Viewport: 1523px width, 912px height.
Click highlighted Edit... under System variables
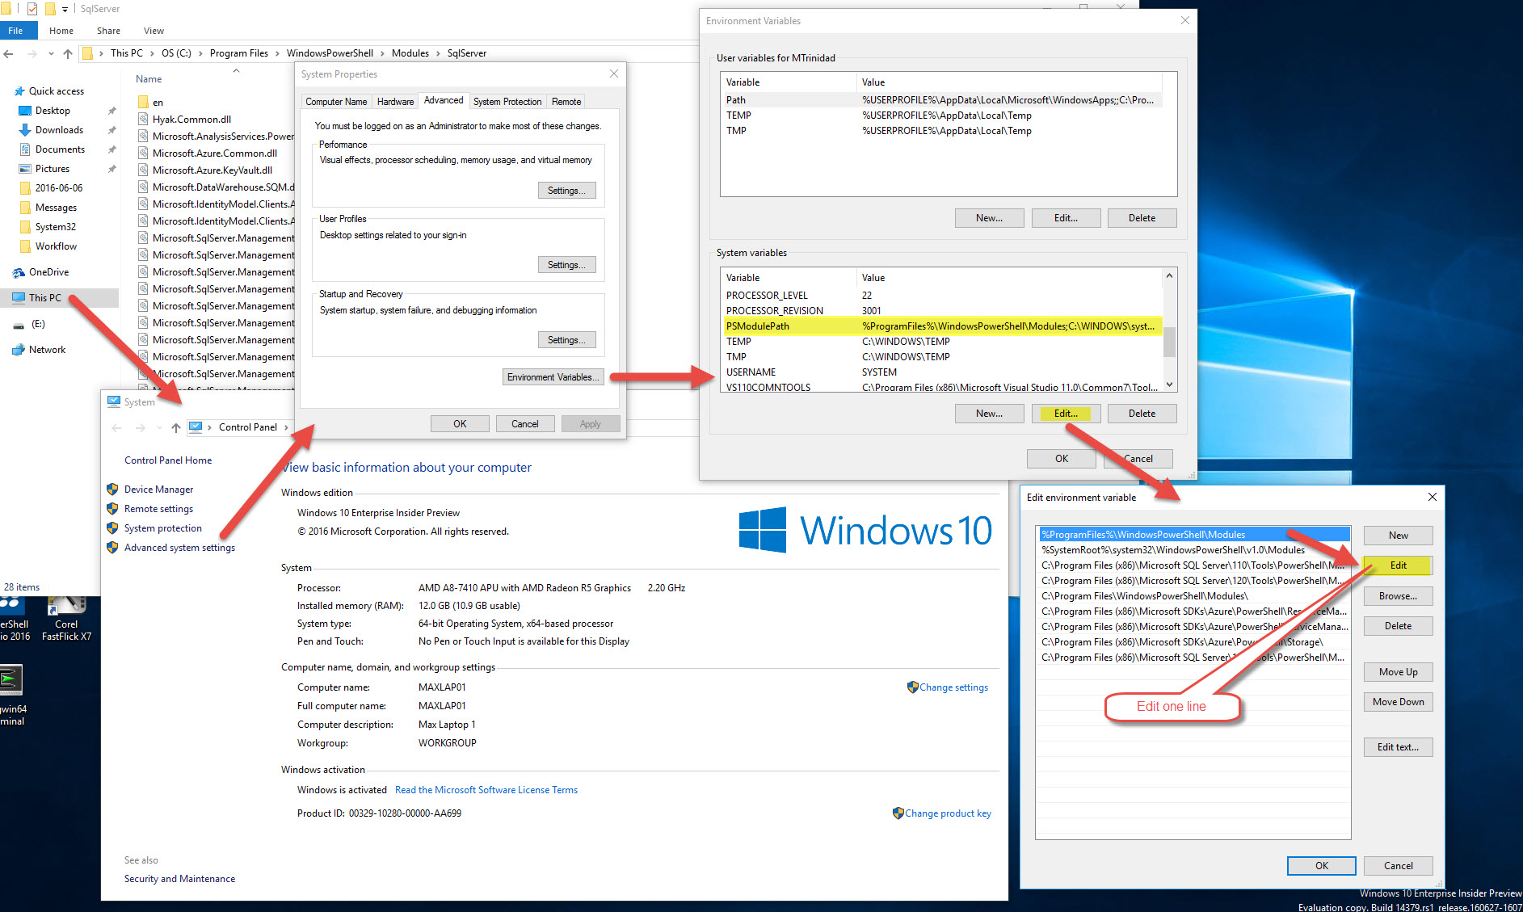pyautogui.click(x=1066, y=414)
